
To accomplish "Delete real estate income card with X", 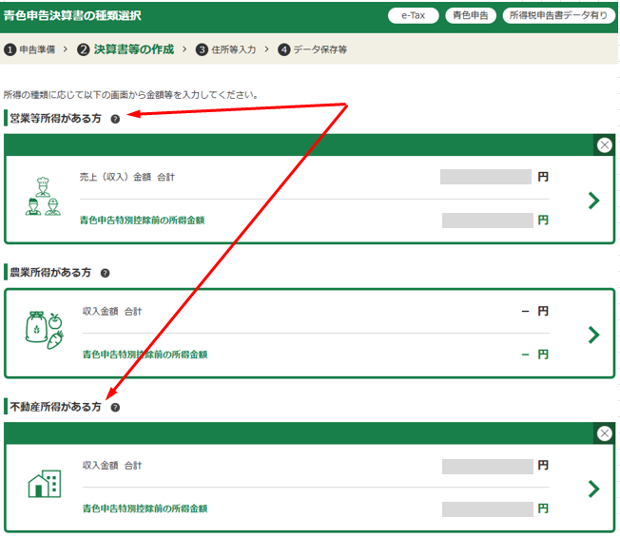I will (x=604, y=433).
